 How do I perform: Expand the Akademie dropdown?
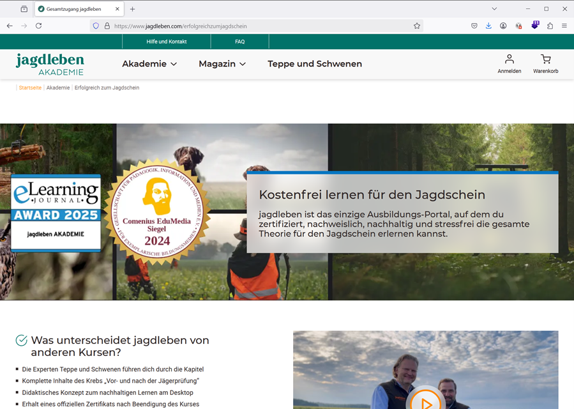(149, 64)
